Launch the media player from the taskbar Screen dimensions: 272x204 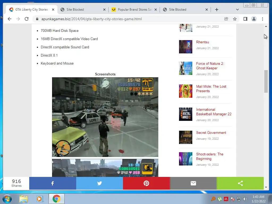(40, 199)
